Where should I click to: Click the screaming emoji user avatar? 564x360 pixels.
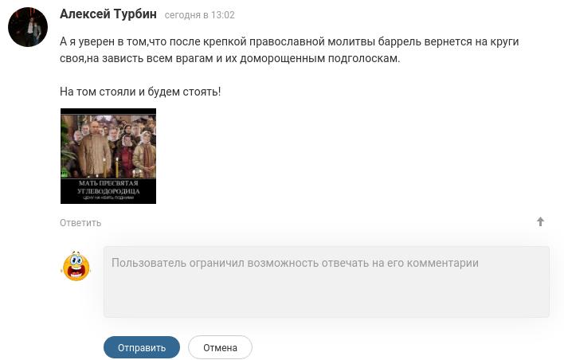76,266
